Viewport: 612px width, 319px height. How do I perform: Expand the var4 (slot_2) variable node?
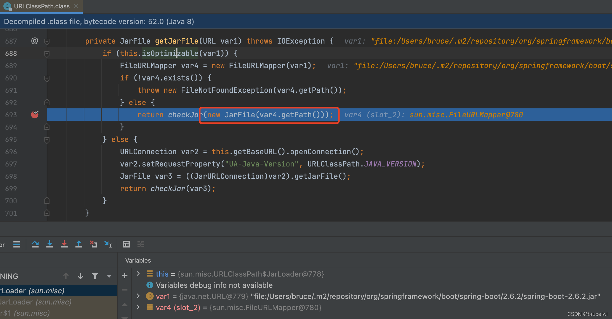[x=138, y=307]
